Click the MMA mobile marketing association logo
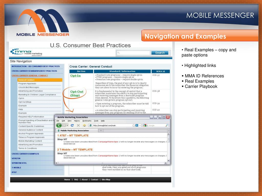Image resolution: width=262 pixels, height=196 pixels. [x=26, y=52]
